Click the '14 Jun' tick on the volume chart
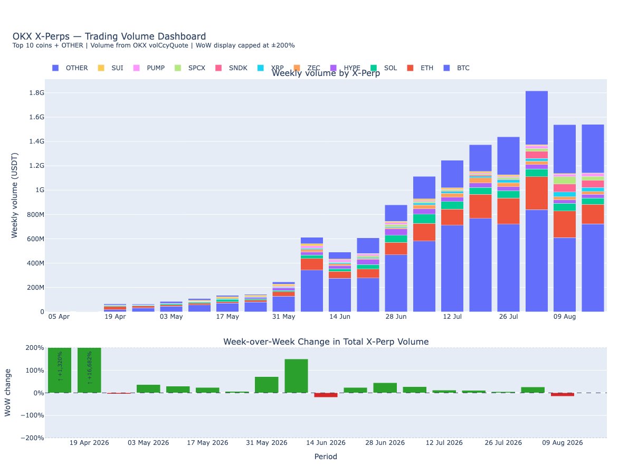628x475 pixels. tap(340, 317)
